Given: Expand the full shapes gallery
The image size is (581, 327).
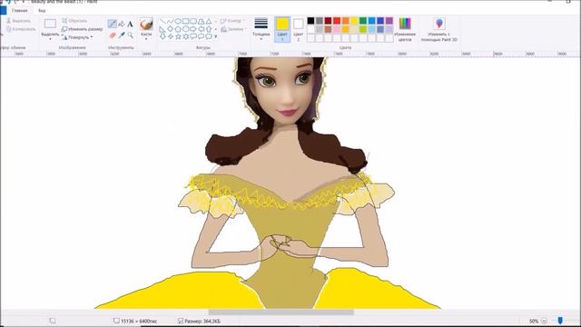Looking at the screenshot, I should coord(216,36).
